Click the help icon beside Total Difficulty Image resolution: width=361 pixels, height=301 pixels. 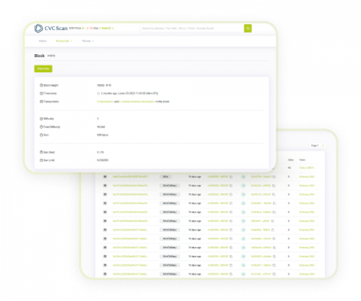click(41, 127)
